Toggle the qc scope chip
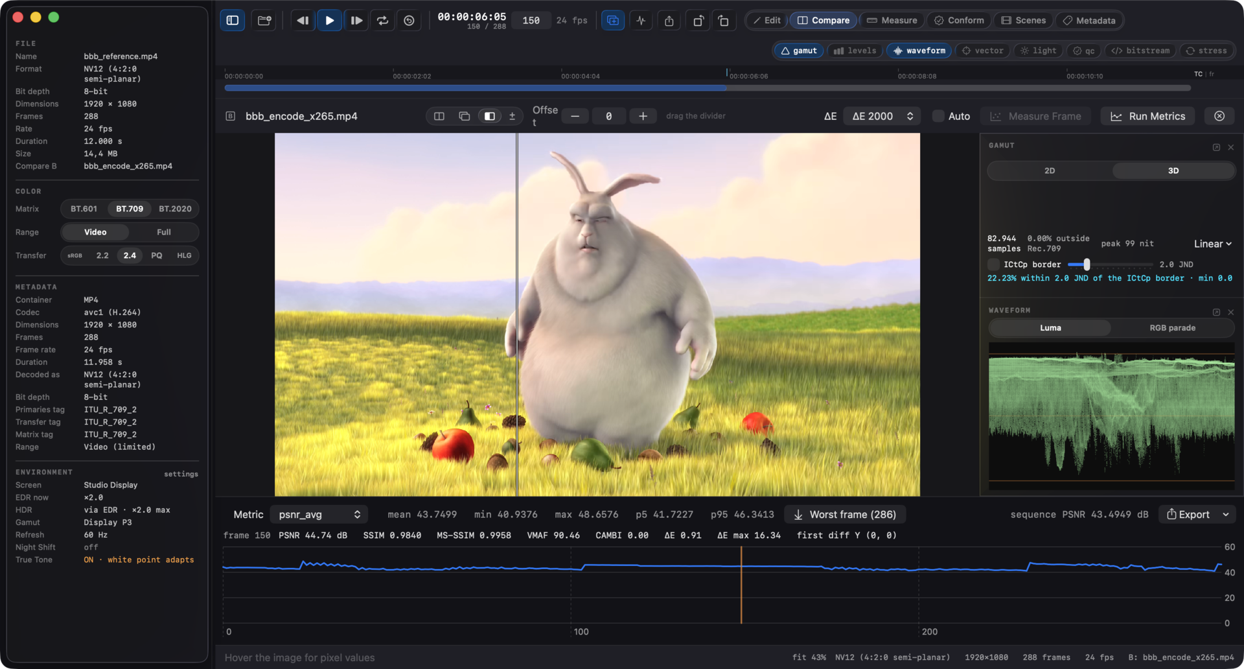This screenshot has height=669, width=1244. point(1084,51)
